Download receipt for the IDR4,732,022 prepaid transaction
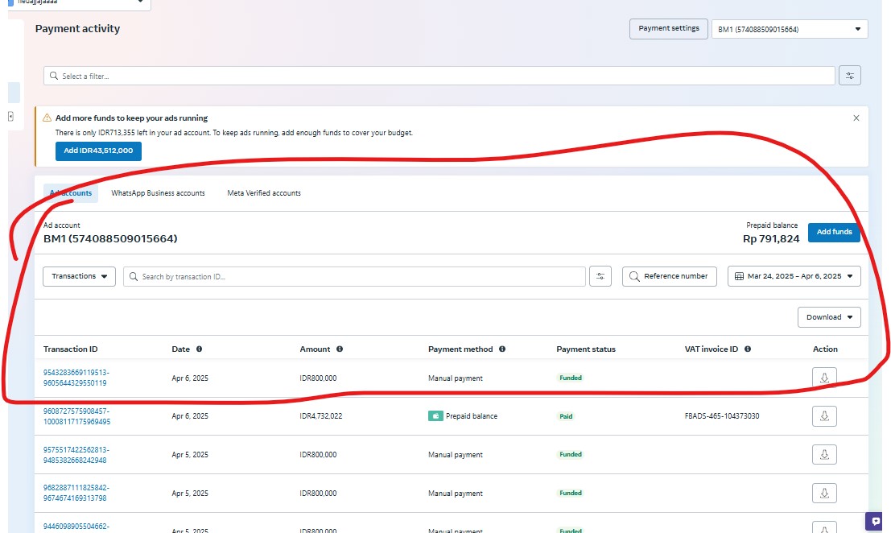The image size is (891, 533). point(824,416)
